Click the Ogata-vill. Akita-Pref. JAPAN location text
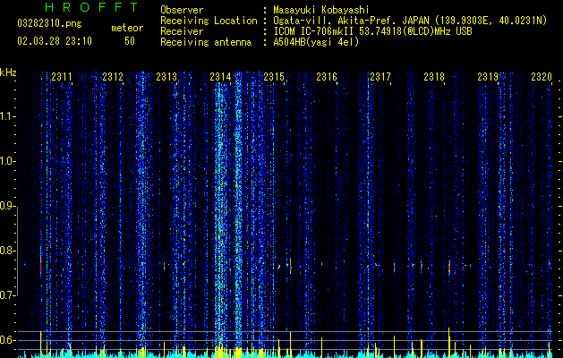 tap(410, 21)
